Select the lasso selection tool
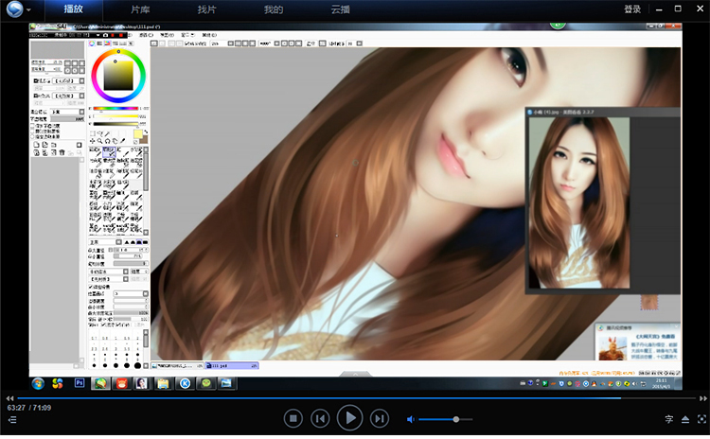This screenshot has width=710, height=439. (99, 133)
